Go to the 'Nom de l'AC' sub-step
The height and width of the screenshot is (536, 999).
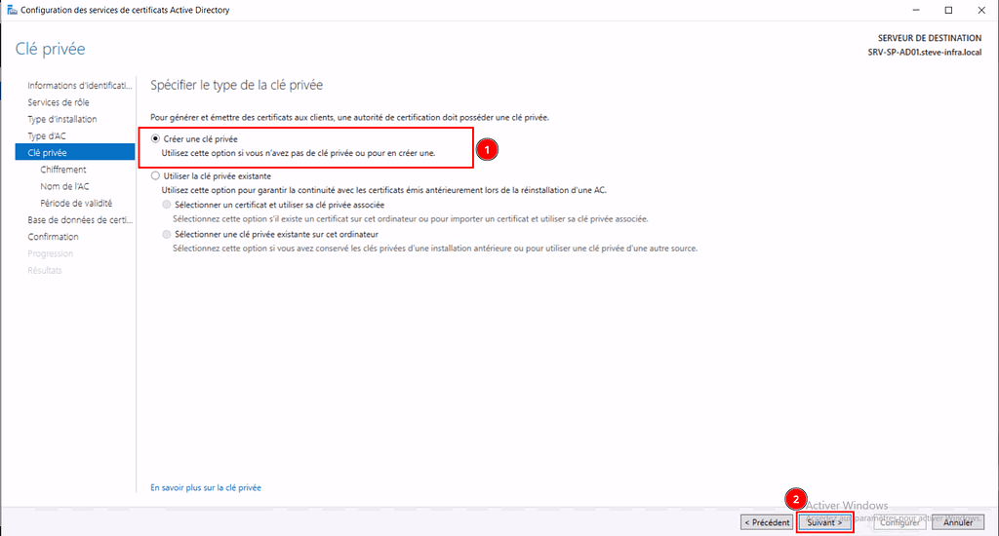[64, 186]
